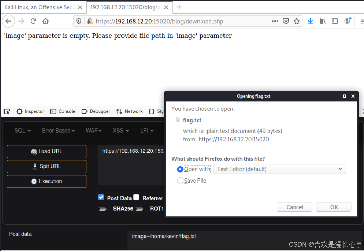The width and height of the screenshot is (364, 251).
Task: Open the Debugger devtools tab
Action: [x=96, y=111]
